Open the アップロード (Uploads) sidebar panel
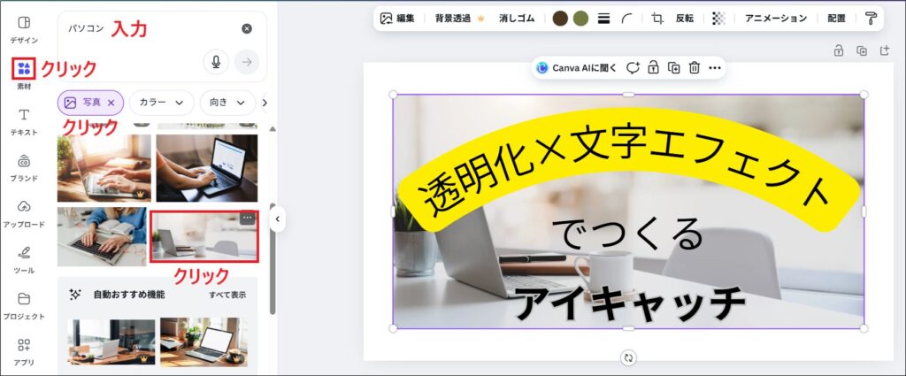 [x=24, y=214]
